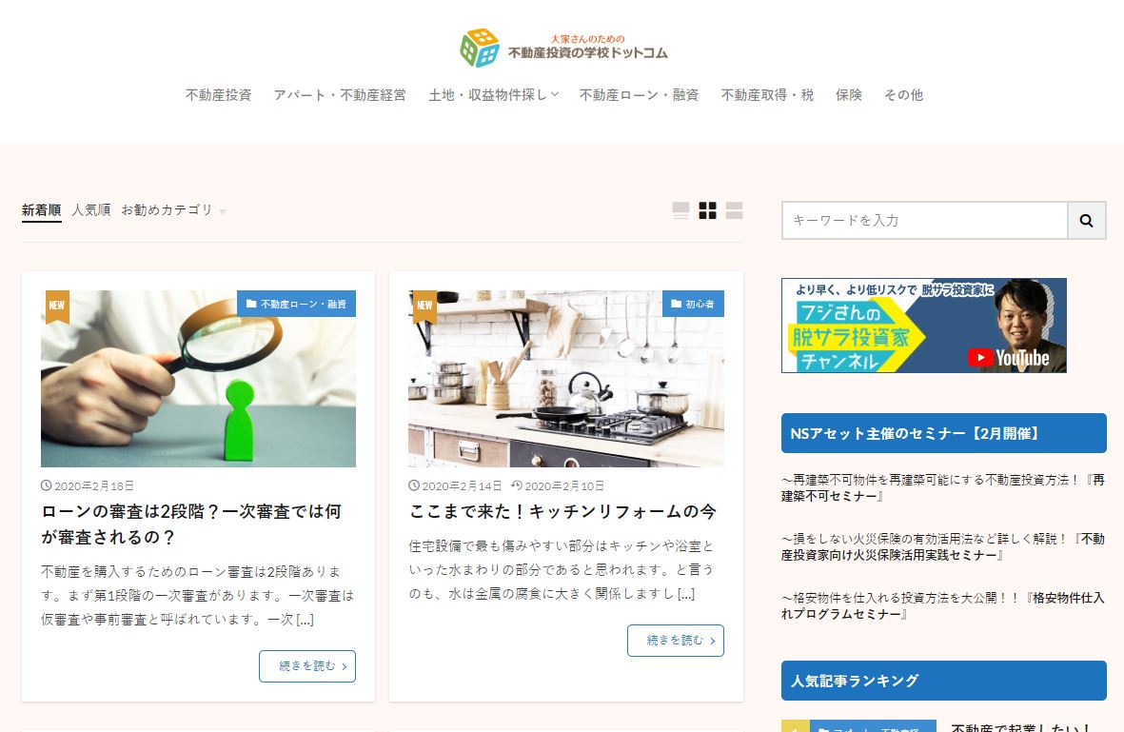Open the 初心者 category folder tag

tap(693, 304)
